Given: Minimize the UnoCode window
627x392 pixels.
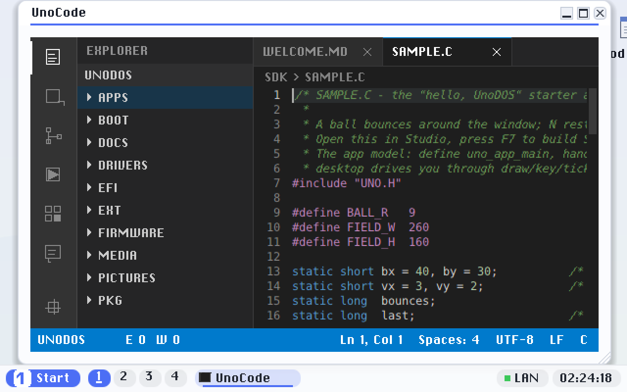Looking at the screenshot, I should coord(567,13).
